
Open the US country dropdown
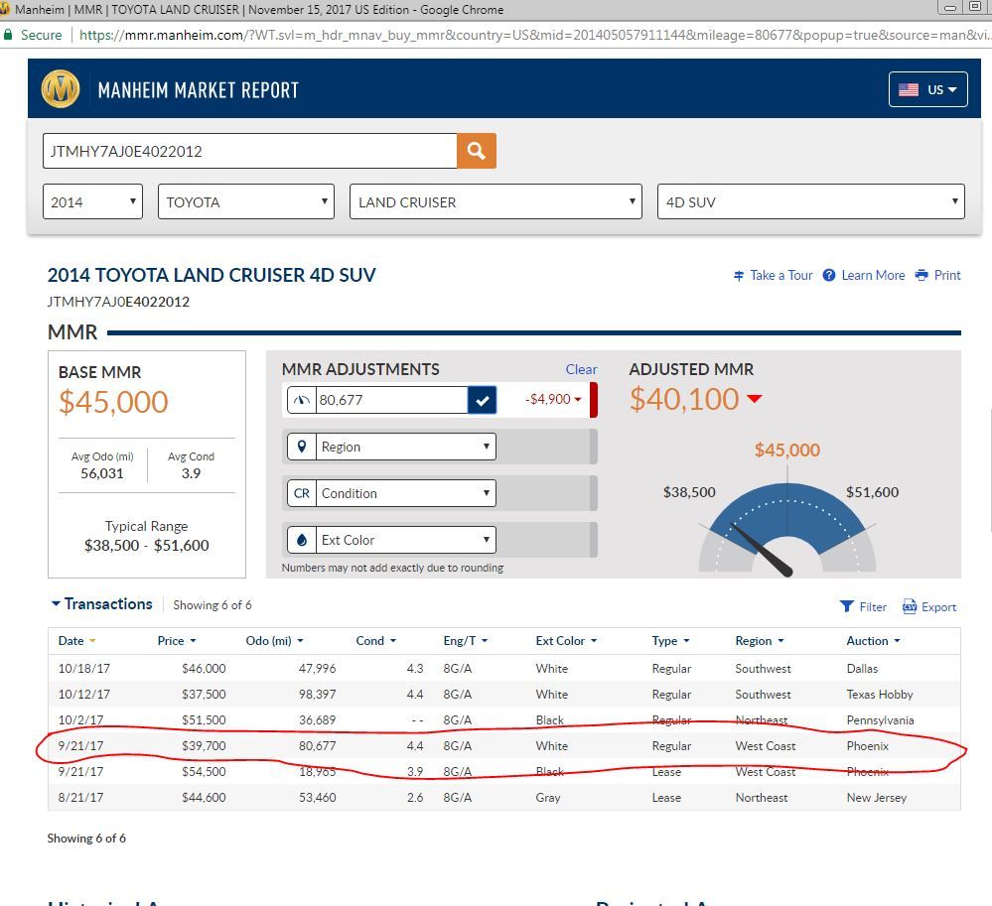tap(928, 89)
